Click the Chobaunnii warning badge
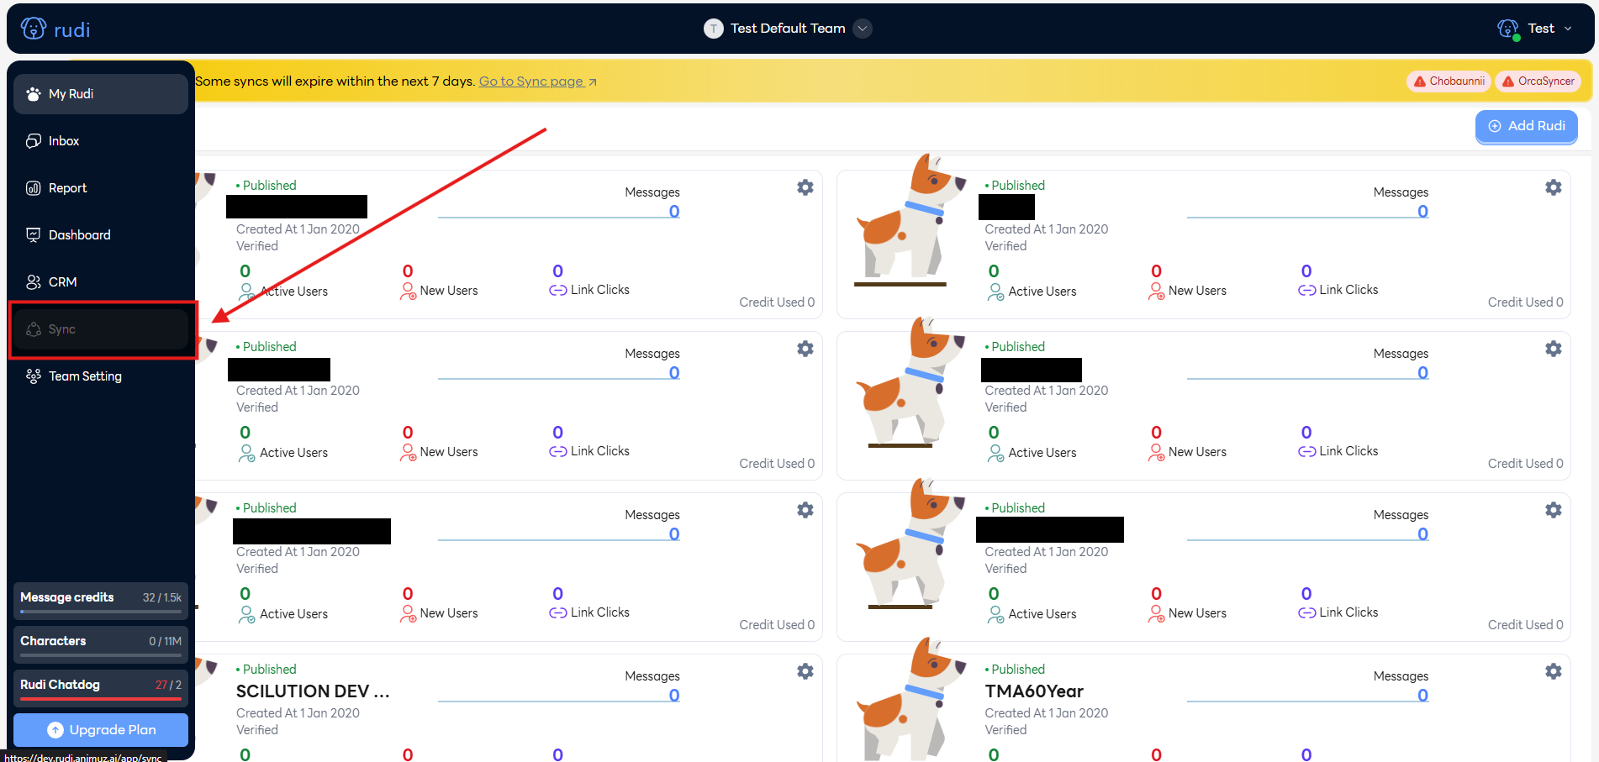This screenshot has width=1599, height=762. point(1449,81)
